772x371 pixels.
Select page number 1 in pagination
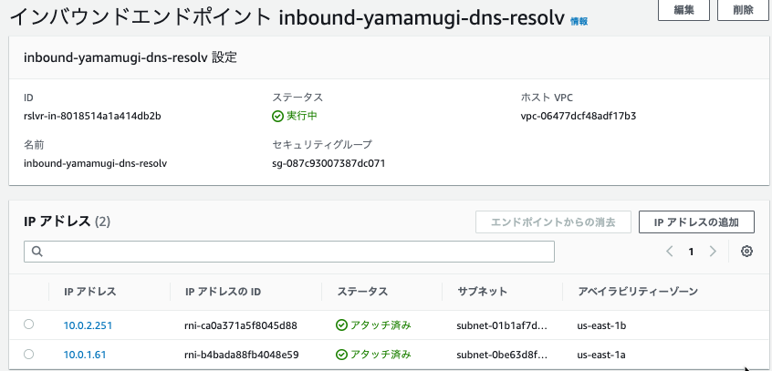pyautogui.click(x=692, y=252)
